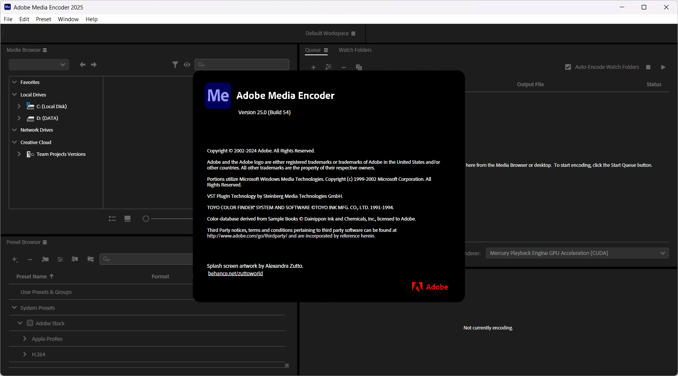This screenshot has height=376, width=678.
Task: Select the Adobe Stock preset icon
Action: click(30, 323)
